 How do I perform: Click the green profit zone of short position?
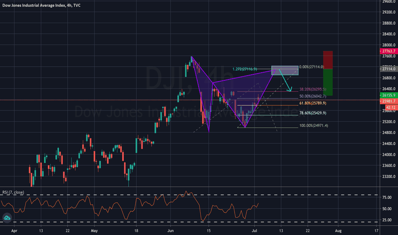tap(328, 82)
